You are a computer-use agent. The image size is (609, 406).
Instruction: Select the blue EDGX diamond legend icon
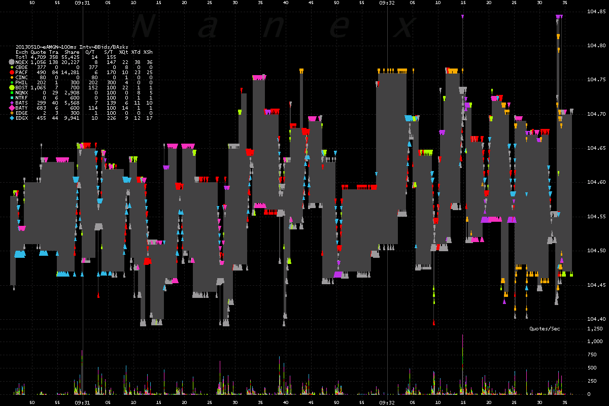tap(11, 118)
